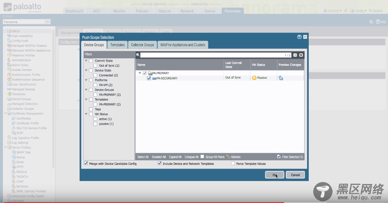Viewport: 388px width, 203px height.
Task: Click the Config Audit sidebar icon
Action: click(x=9, y=41)
